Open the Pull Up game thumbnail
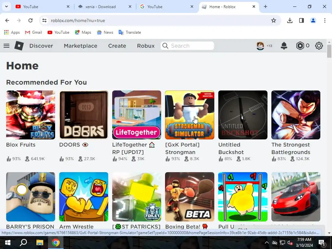 [243, 197]
